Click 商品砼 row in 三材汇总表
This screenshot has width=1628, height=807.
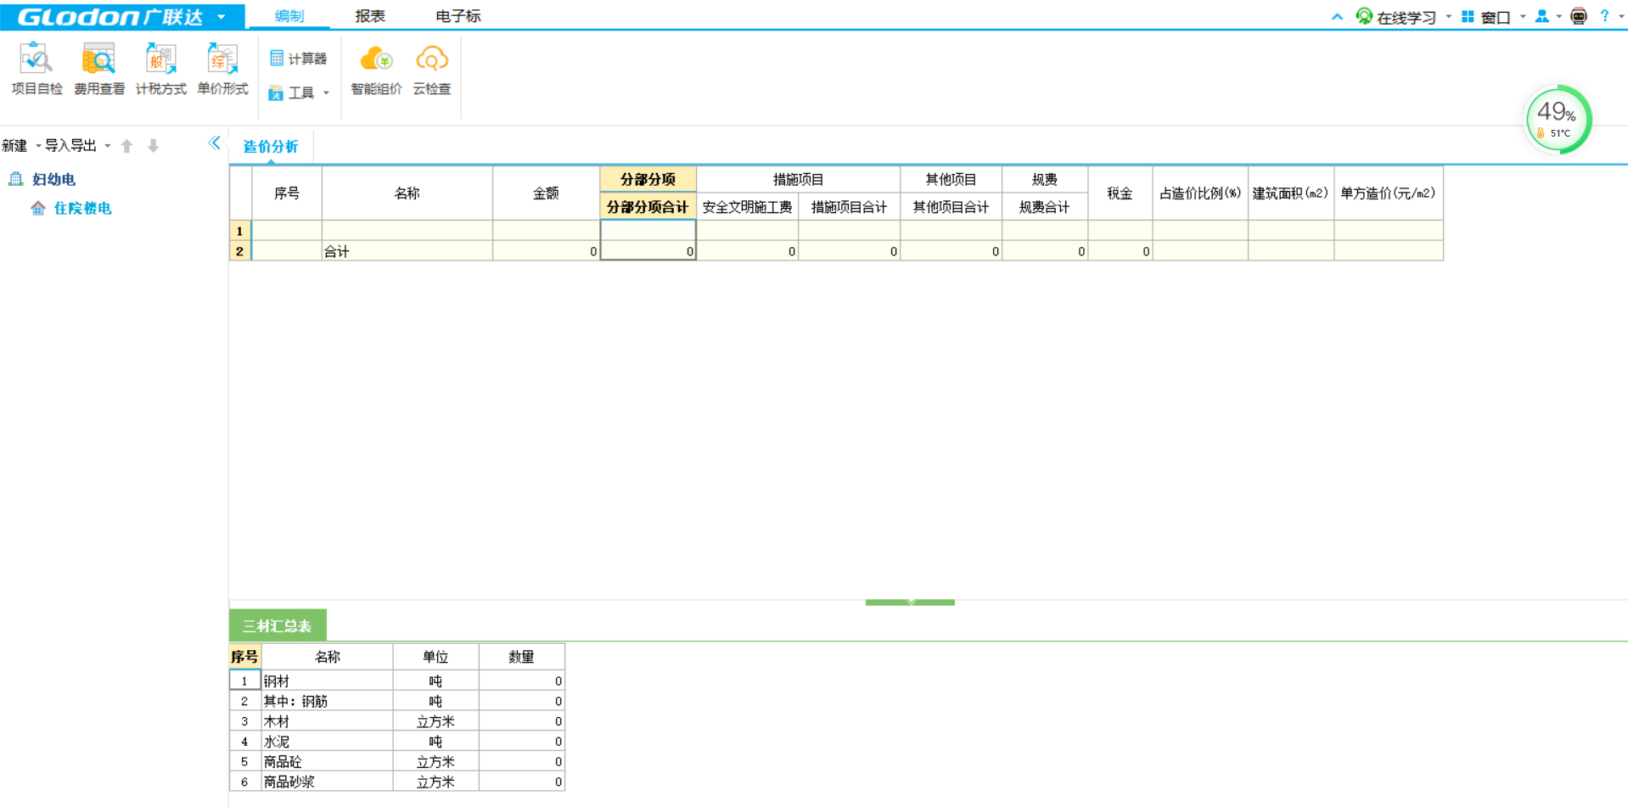(x=396, y=762)
